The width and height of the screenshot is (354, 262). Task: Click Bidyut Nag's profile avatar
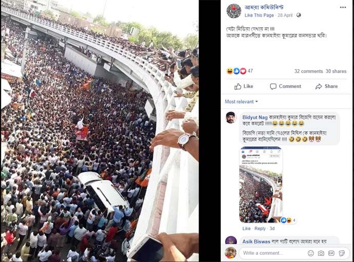pyautogui.click(x=230, y=118)
